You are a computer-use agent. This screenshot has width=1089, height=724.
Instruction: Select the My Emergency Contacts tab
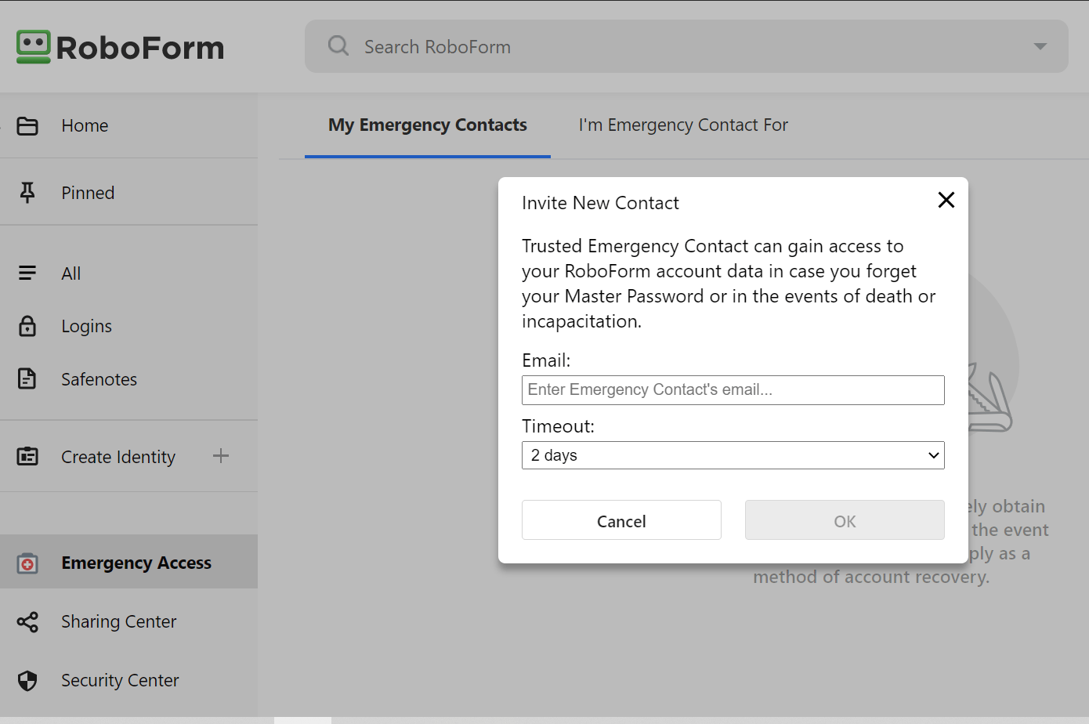pyautogui.click(x=427, y=125)
